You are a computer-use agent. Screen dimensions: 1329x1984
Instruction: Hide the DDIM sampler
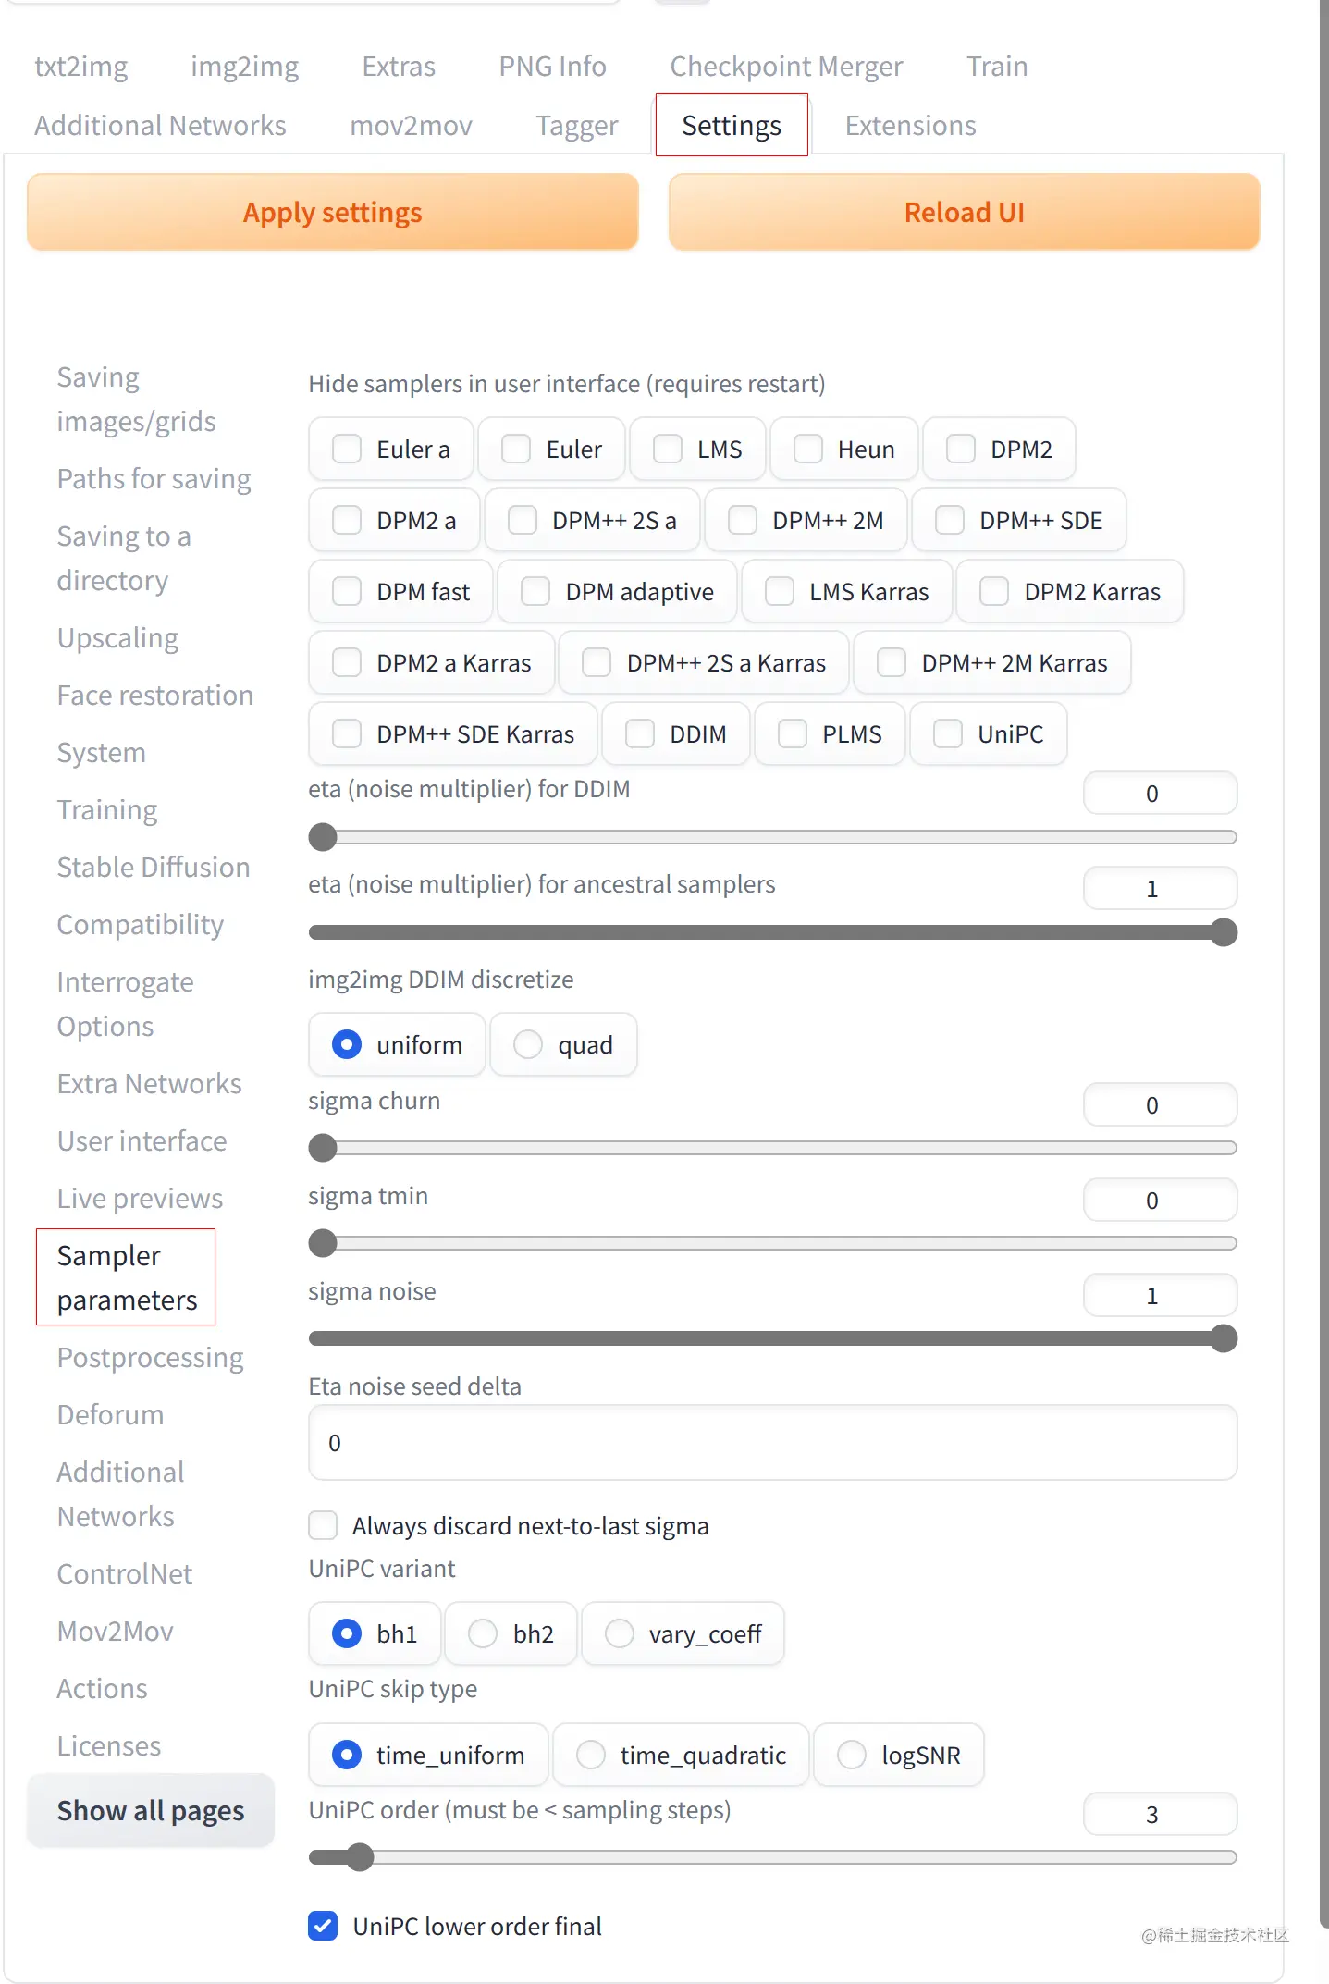[x=640, y=734]
